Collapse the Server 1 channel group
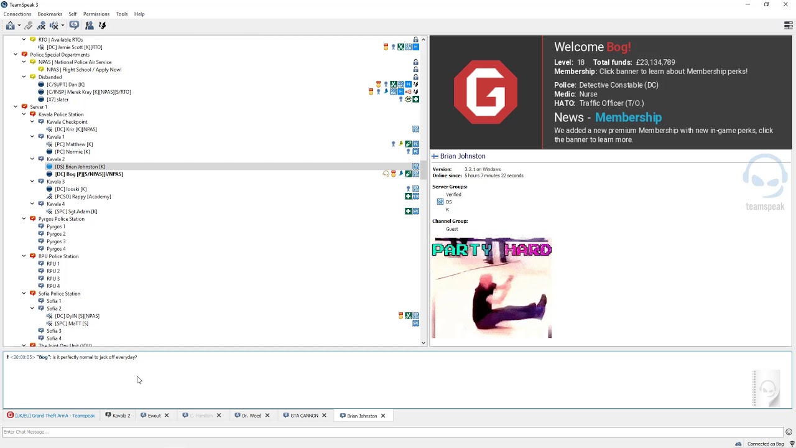 (16, 107)
